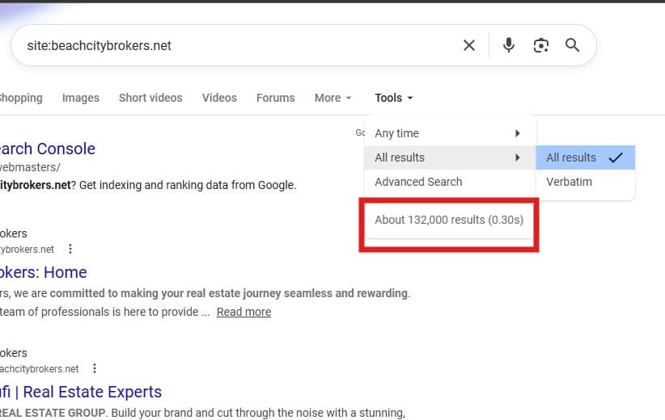Open three-dot menu beside achcitybrokers.net result
Image resolution: width=665 pixels, height=420 pixels.
95,368
